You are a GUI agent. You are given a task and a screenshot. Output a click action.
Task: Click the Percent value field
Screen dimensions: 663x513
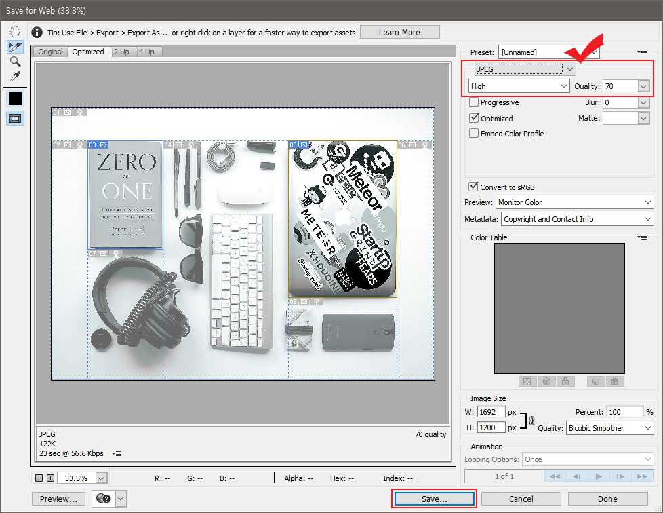pos(625,412)
